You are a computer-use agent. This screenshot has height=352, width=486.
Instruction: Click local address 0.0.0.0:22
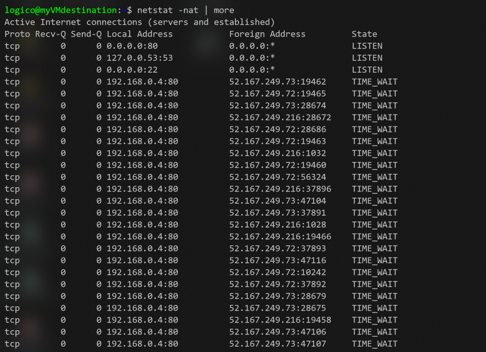coord(132,70)
